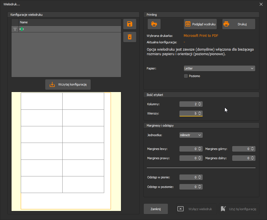Increase Kolumny count with up arrow
This screenshot has width=267, height=220.
click(x=200, y=103)
